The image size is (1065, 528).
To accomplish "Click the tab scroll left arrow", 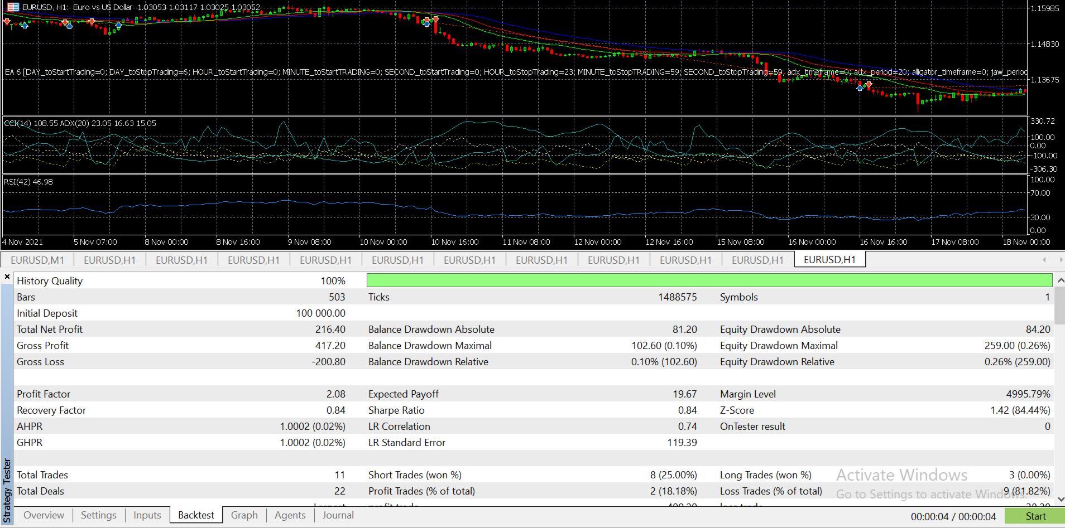I will click(x=1044, y=260).
